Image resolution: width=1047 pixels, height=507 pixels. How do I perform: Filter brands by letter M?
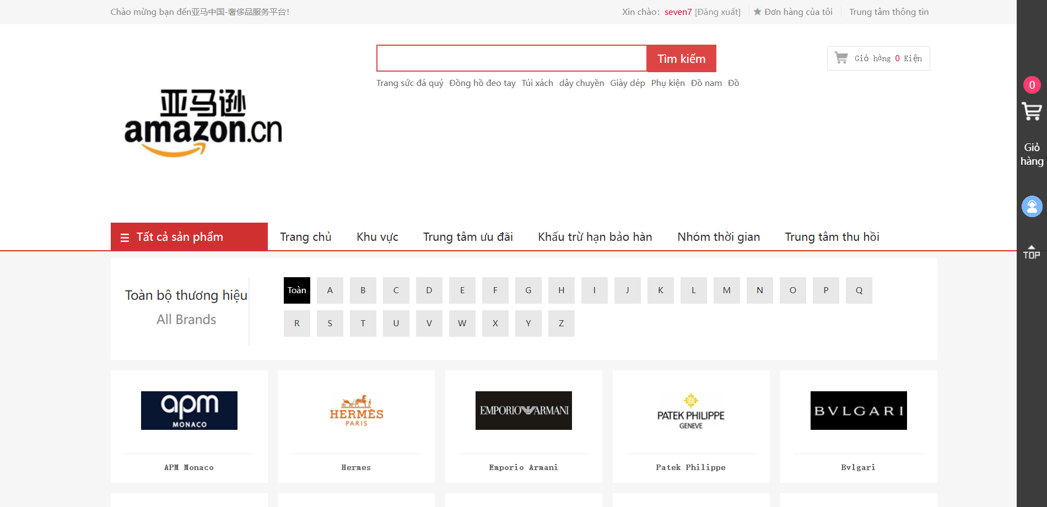click(727, 290)
